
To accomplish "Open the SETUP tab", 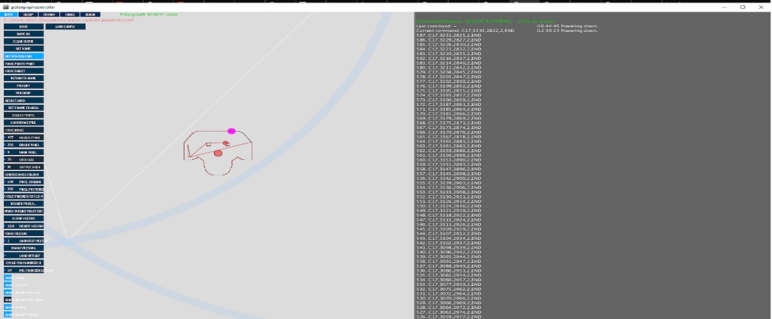I will click(28, 14).
